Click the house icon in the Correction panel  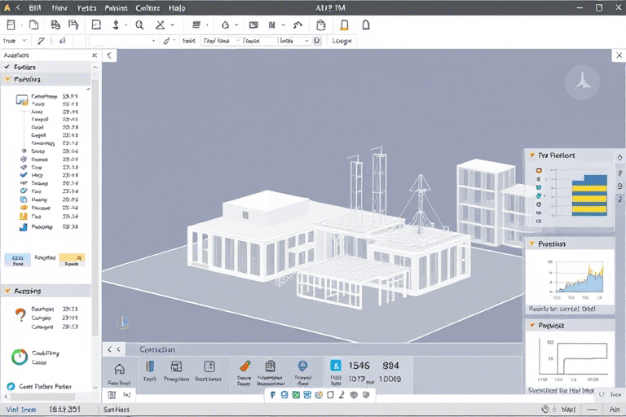[x=119, y=369]
